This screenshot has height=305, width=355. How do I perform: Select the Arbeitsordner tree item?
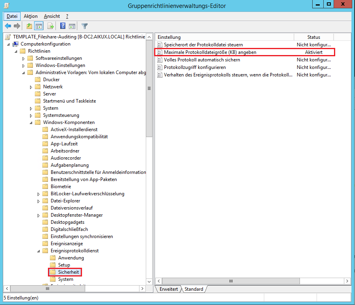point(65,151)
